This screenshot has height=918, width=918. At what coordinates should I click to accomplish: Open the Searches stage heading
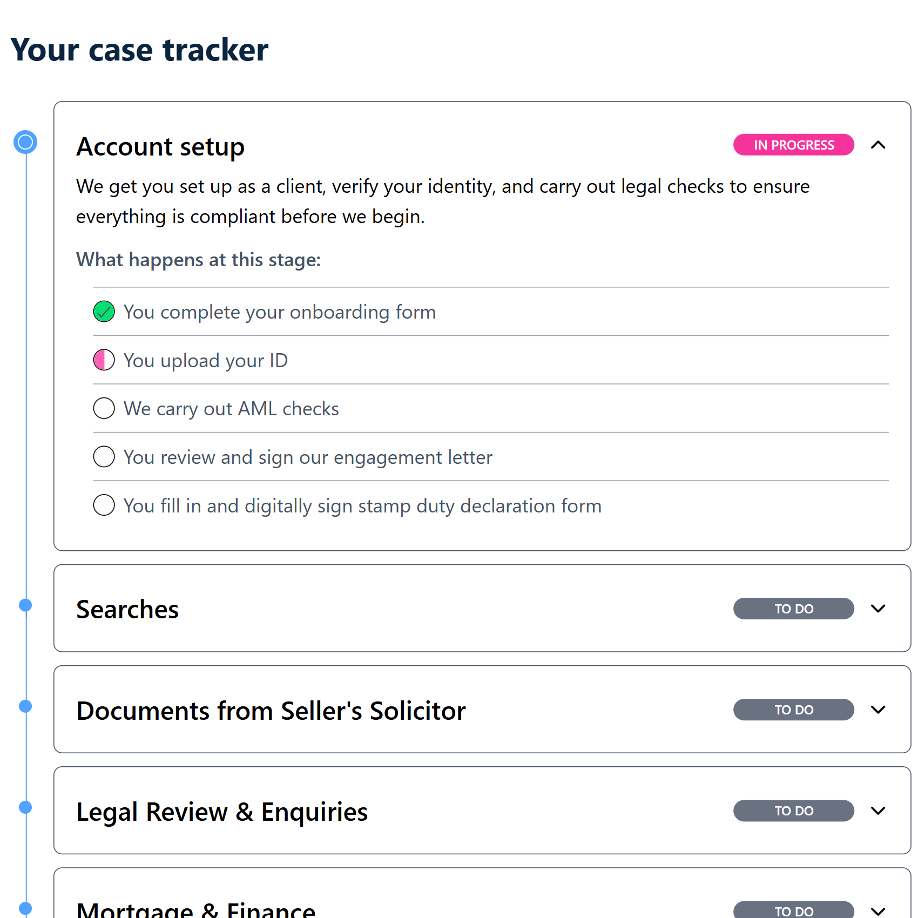[127, 610]
